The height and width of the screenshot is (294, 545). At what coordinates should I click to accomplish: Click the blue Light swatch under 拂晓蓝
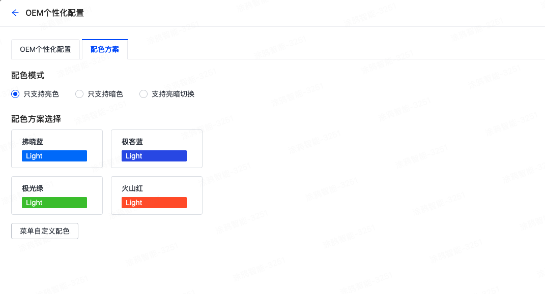coord(54,156)
